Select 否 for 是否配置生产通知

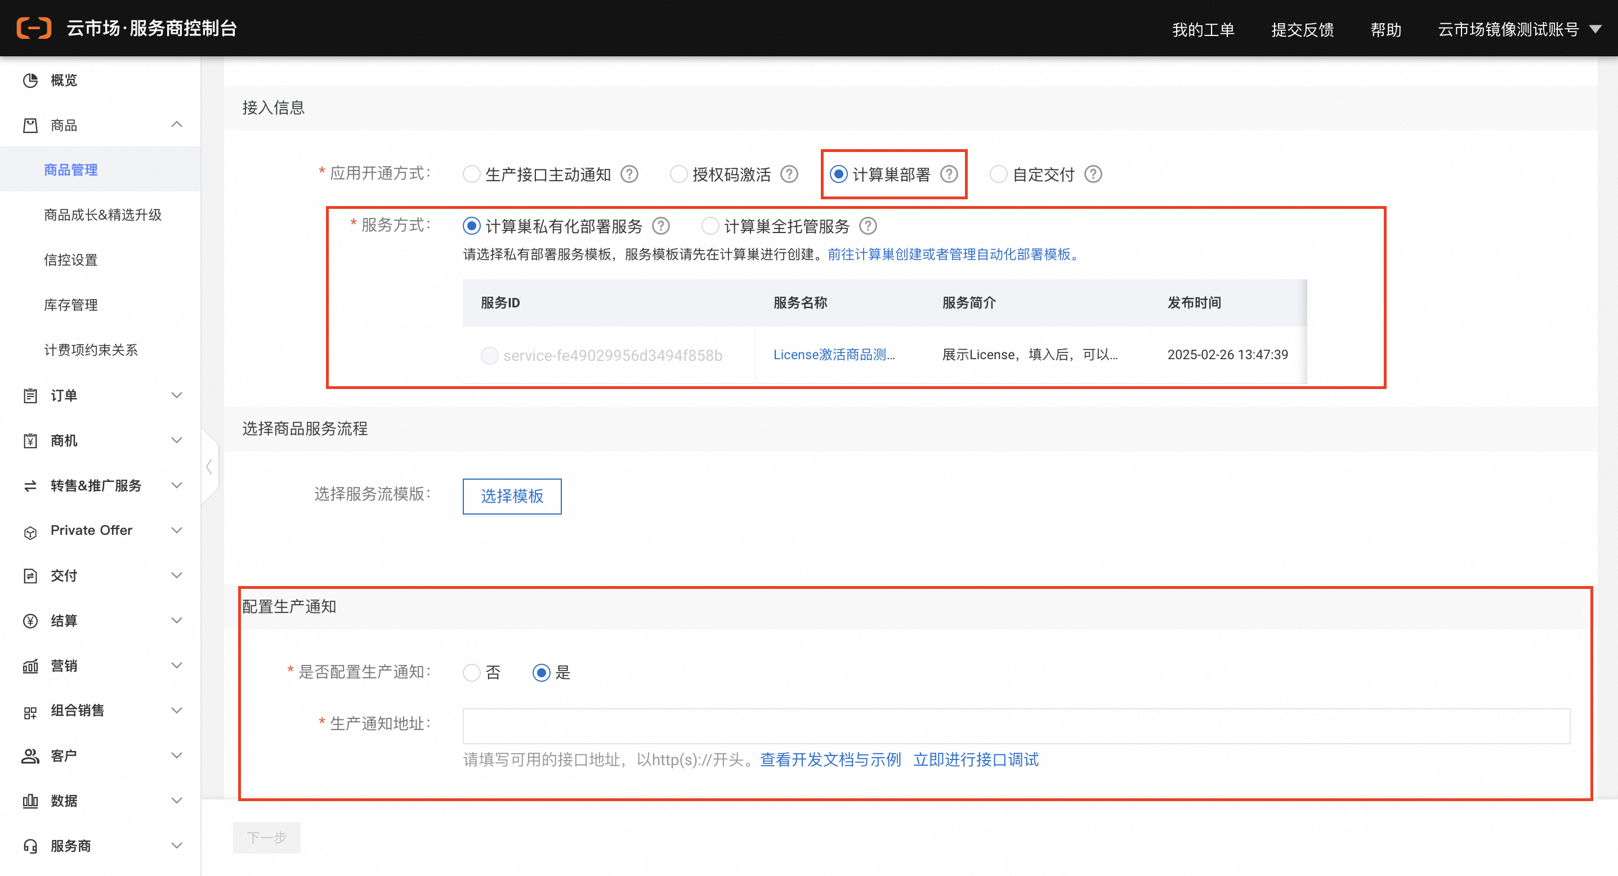pos(472,673)
